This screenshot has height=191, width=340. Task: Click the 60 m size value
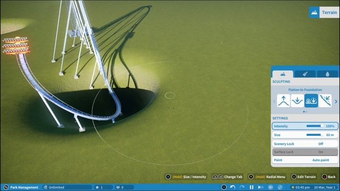[x=330, y=135]
